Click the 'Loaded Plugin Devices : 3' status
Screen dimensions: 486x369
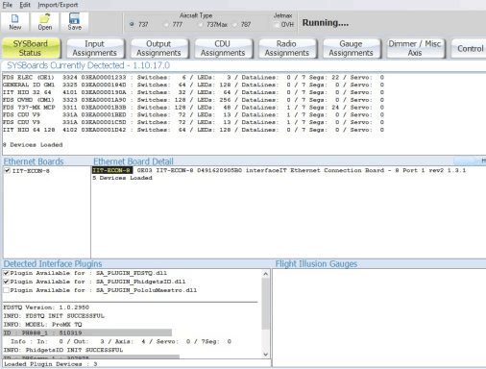pos(51,364)
